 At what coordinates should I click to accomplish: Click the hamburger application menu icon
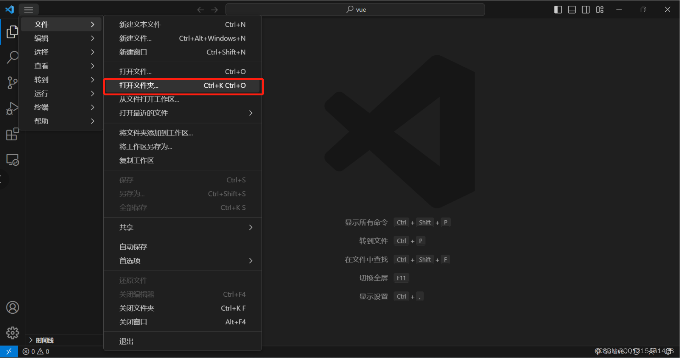(x=29, y=9)
